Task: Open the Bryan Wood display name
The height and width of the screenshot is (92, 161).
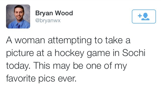Action: [54, 13]
